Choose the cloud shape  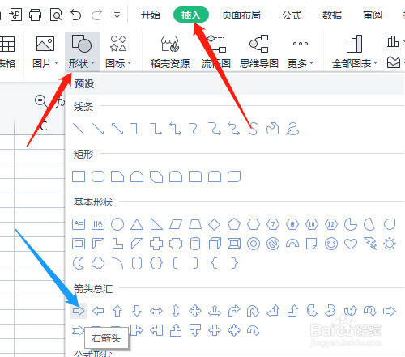98,263
